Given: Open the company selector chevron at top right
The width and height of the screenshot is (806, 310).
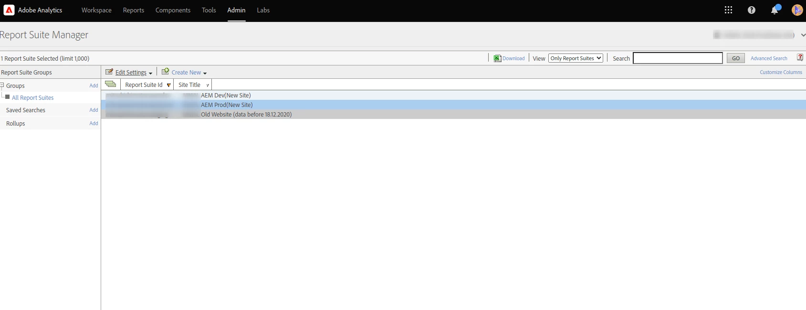Looking at the screenshot, I should [x=803, y=35].
